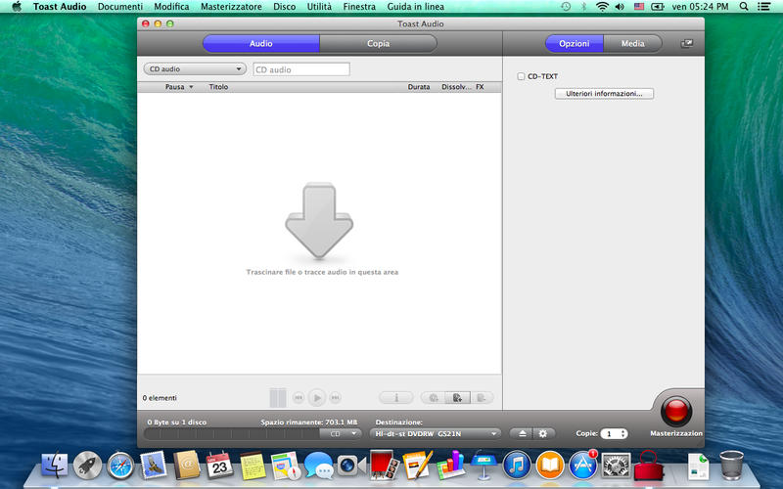Screen dimensions: 783x489
Task: Enable the CD-TEXT checkbox
Action: (521, 76)
